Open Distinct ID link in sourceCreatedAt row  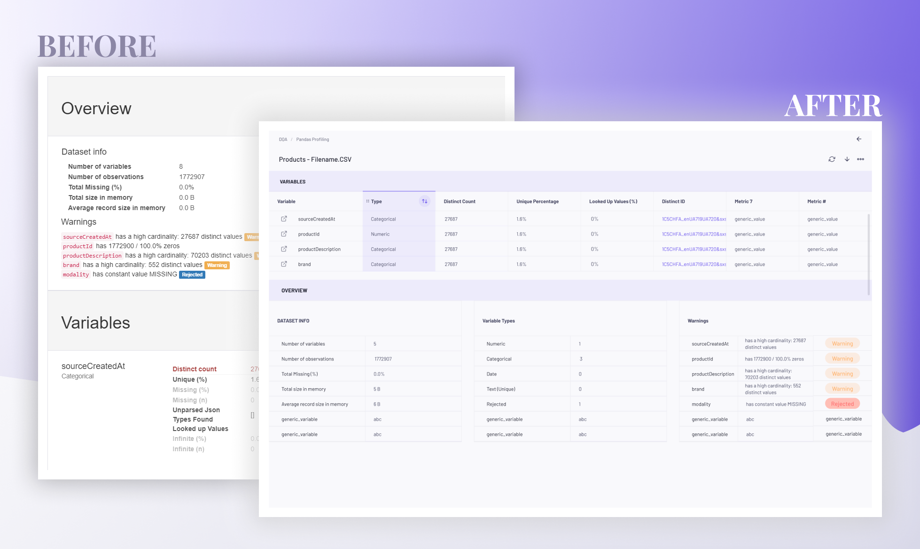(694, 219)
